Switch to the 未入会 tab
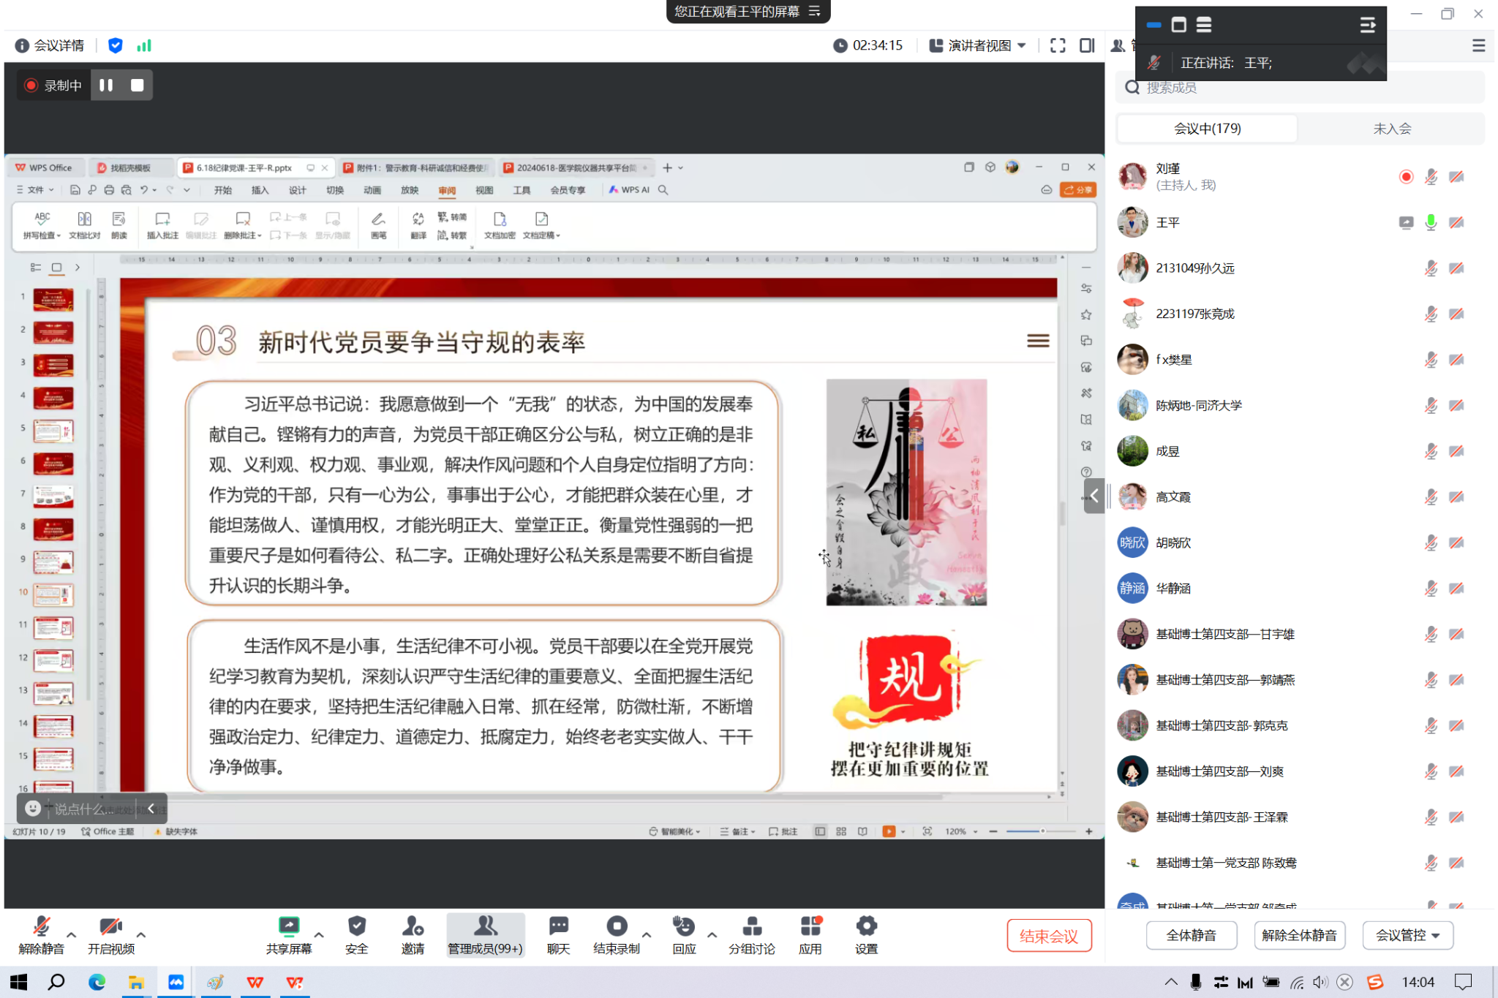Viewport: 1498px width, 998px height. point(1391,129)
